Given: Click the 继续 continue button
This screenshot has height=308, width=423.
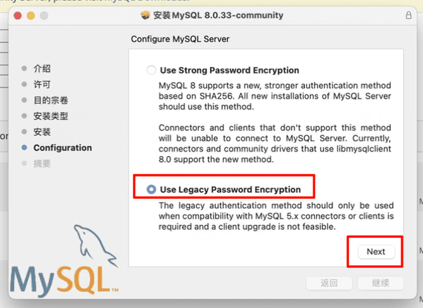Looking at the screenshot, I should [x=380, y=283].
